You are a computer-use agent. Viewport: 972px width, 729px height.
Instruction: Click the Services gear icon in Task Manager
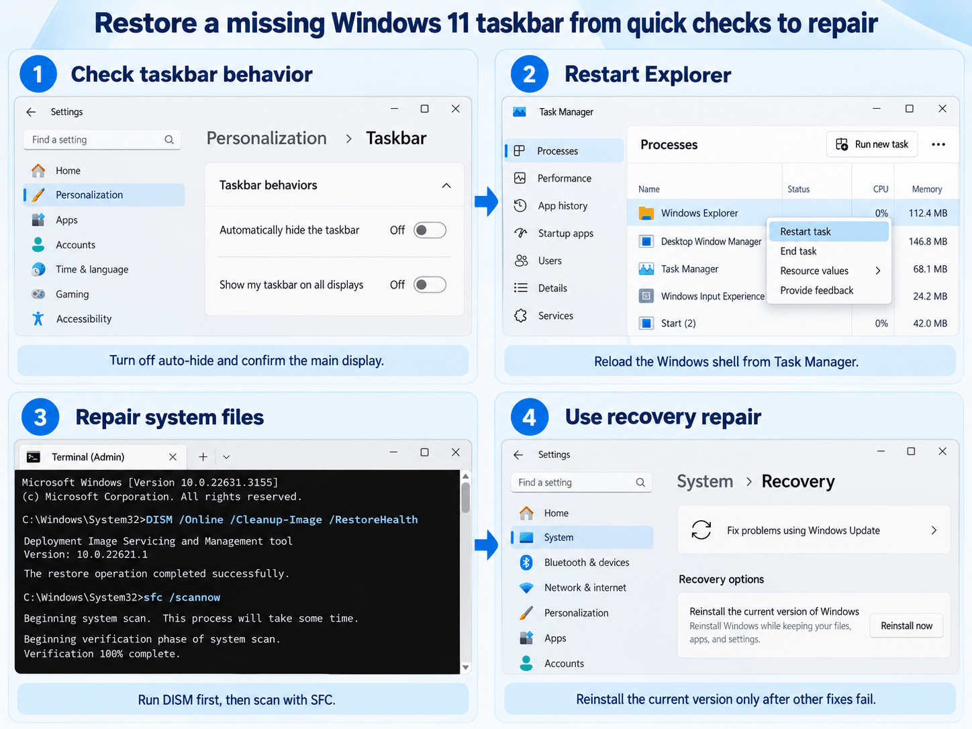520,315
